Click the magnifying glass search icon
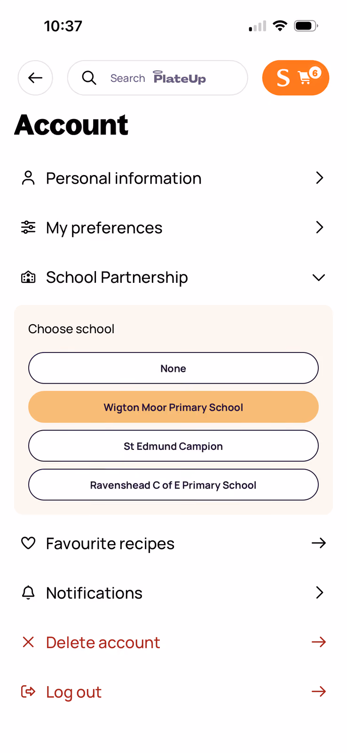This screenshot has height=753, width=347. click(89, 78)
